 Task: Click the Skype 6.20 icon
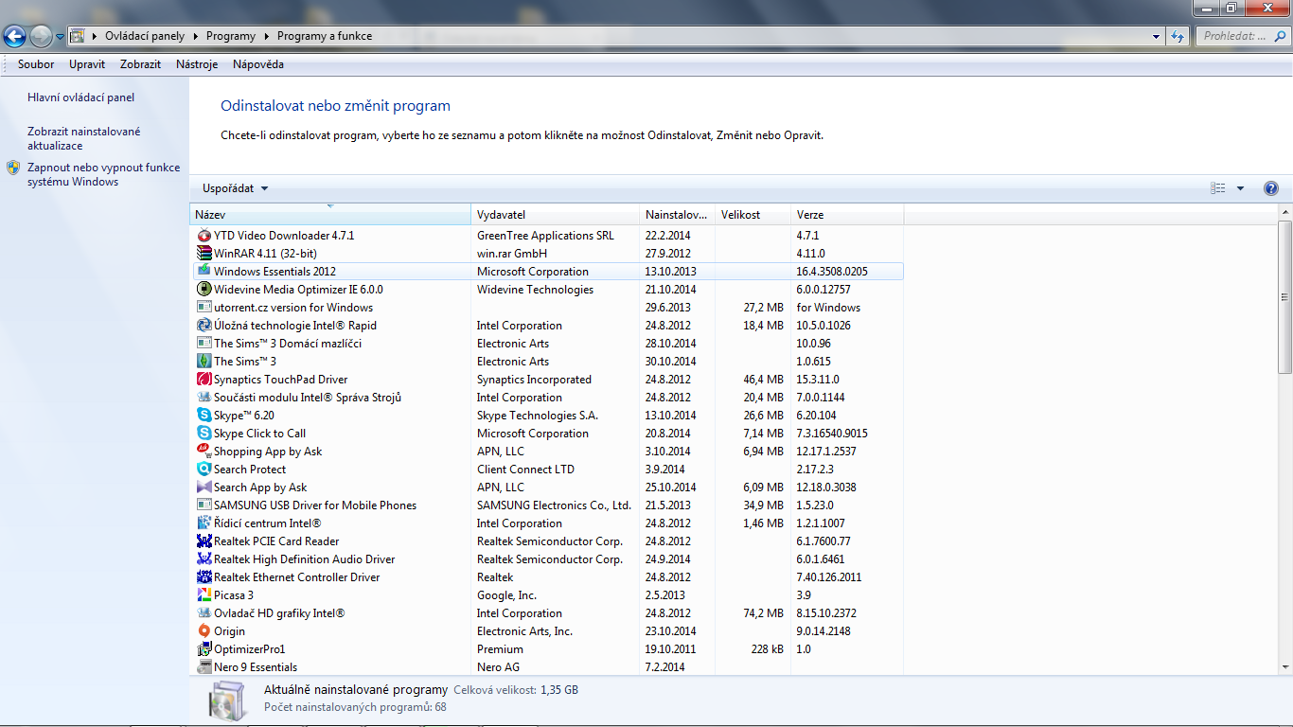(204, 416)
